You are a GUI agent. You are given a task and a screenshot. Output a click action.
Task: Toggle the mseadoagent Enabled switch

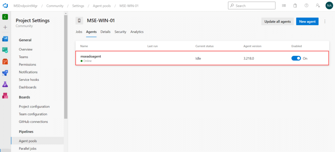click(x=296, y=58)
